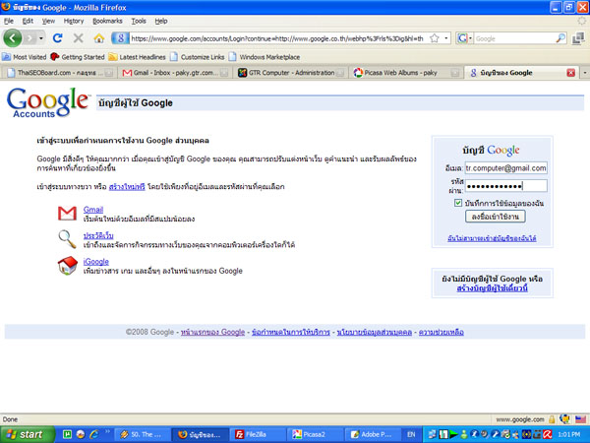Click the sign in button in login box
The height and width of the screenshot is (443, 590).
[x=495, y=217]
